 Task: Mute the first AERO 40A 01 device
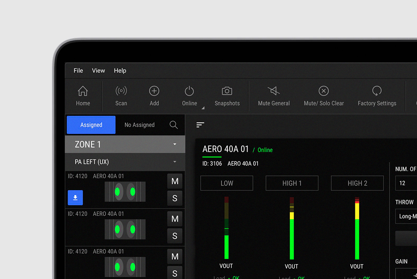[x=175, y=181]
